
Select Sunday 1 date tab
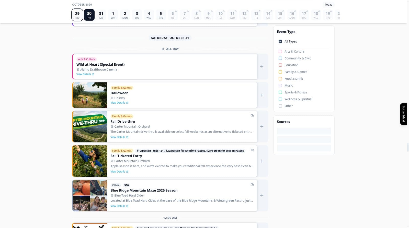coord(113,15)
